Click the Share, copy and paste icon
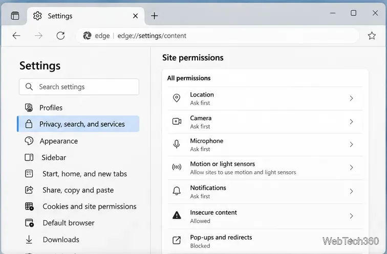The image size is (387, 254). (x=29, y=190)
